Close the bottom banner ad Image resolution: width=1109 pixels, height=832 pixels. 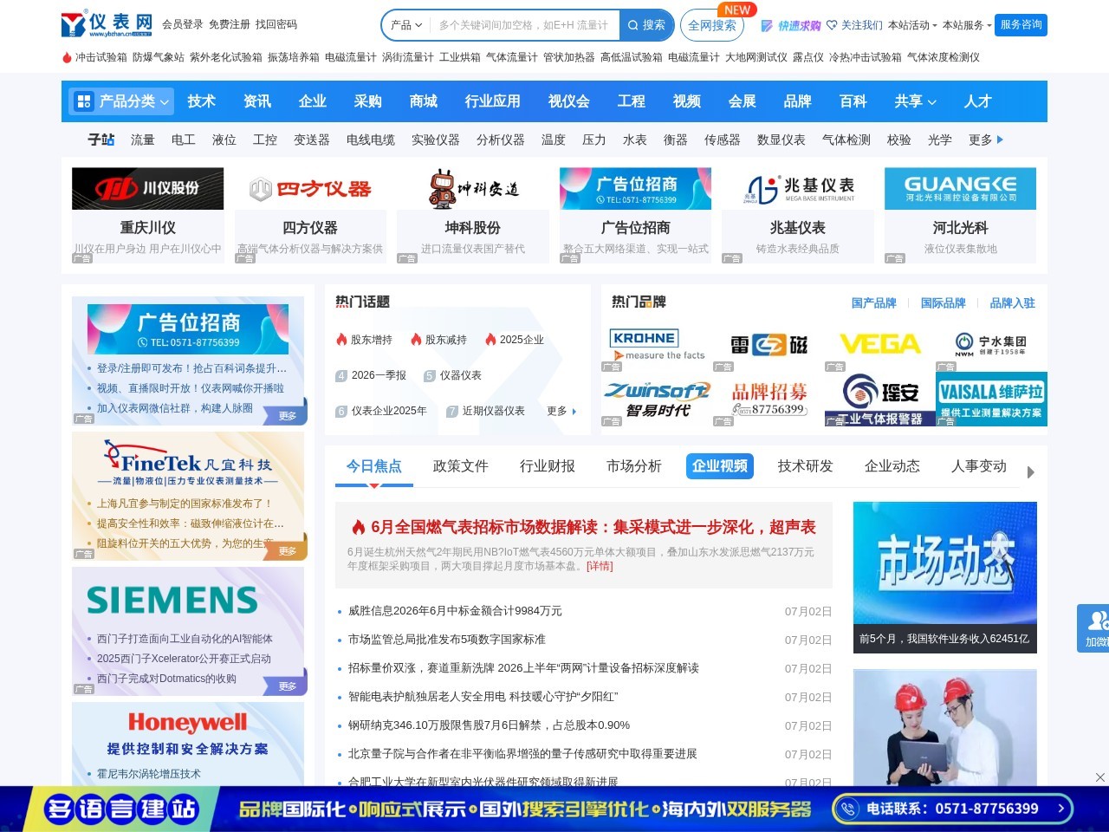(1099, 777)
